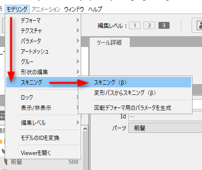Set edit level to 1

pos(135,25)
